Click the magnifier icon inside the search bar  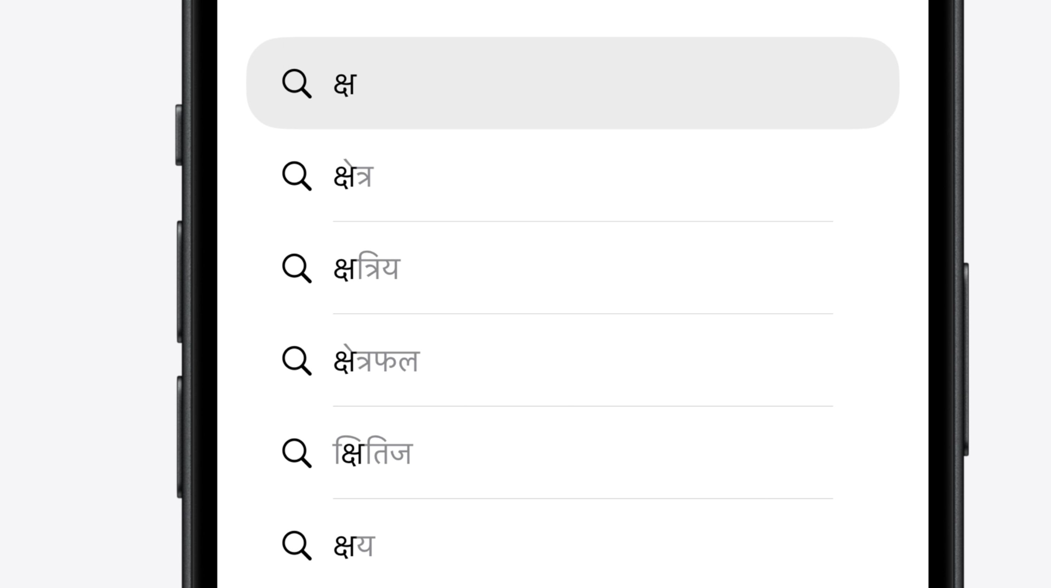[297, 84]
